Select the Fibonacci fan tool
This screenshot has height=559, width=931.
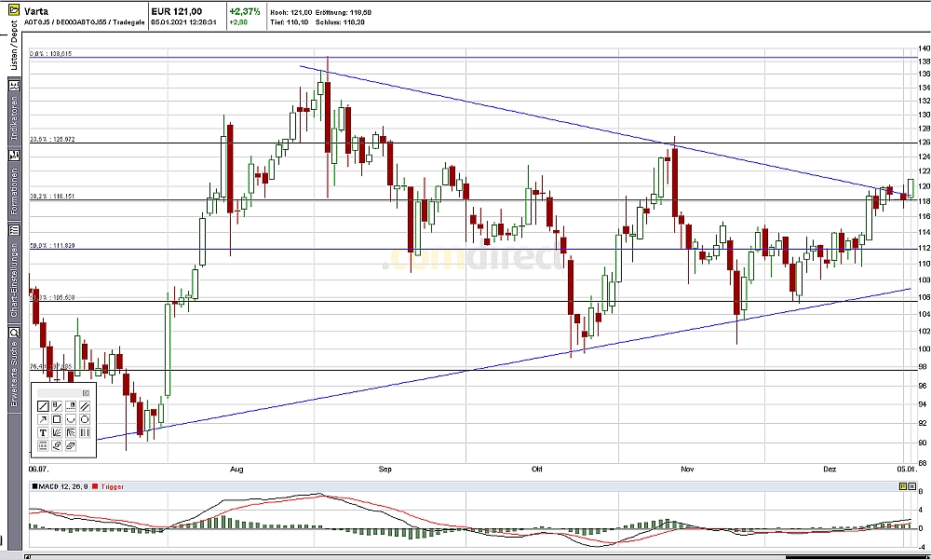pos(57,433)
